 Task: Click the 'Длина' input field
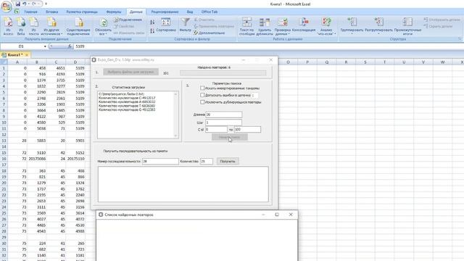coord(224,115)
